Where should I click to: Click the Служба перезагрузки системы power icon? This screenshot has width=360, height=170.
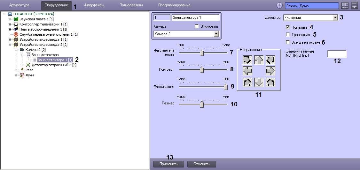[x=16, y=34]
